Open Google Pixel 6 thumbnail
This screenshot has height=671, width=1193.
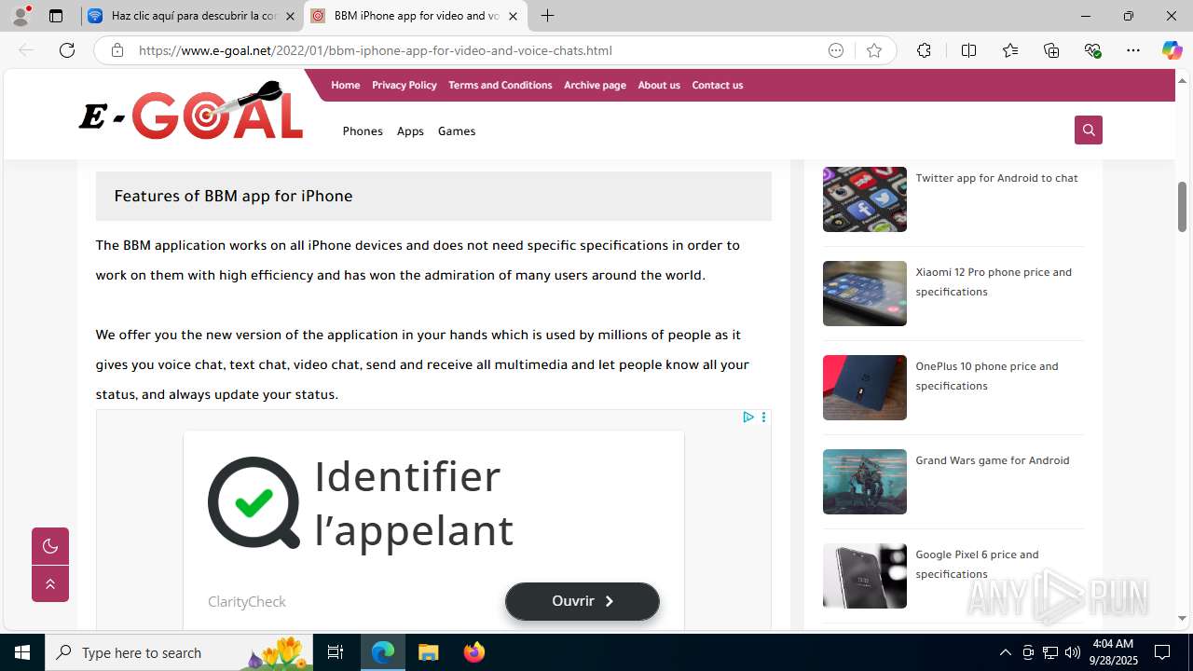pyautogui.click(x=864, y=576)
